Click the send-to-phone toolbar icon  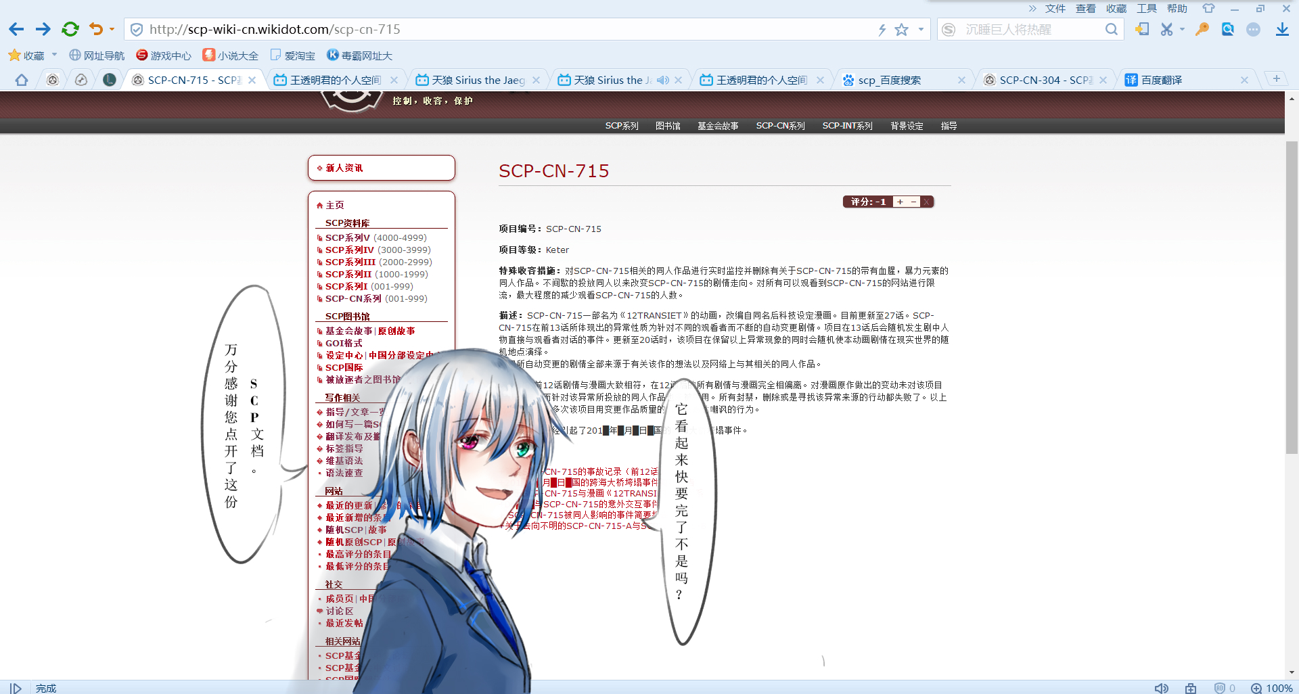(1142, 29)
